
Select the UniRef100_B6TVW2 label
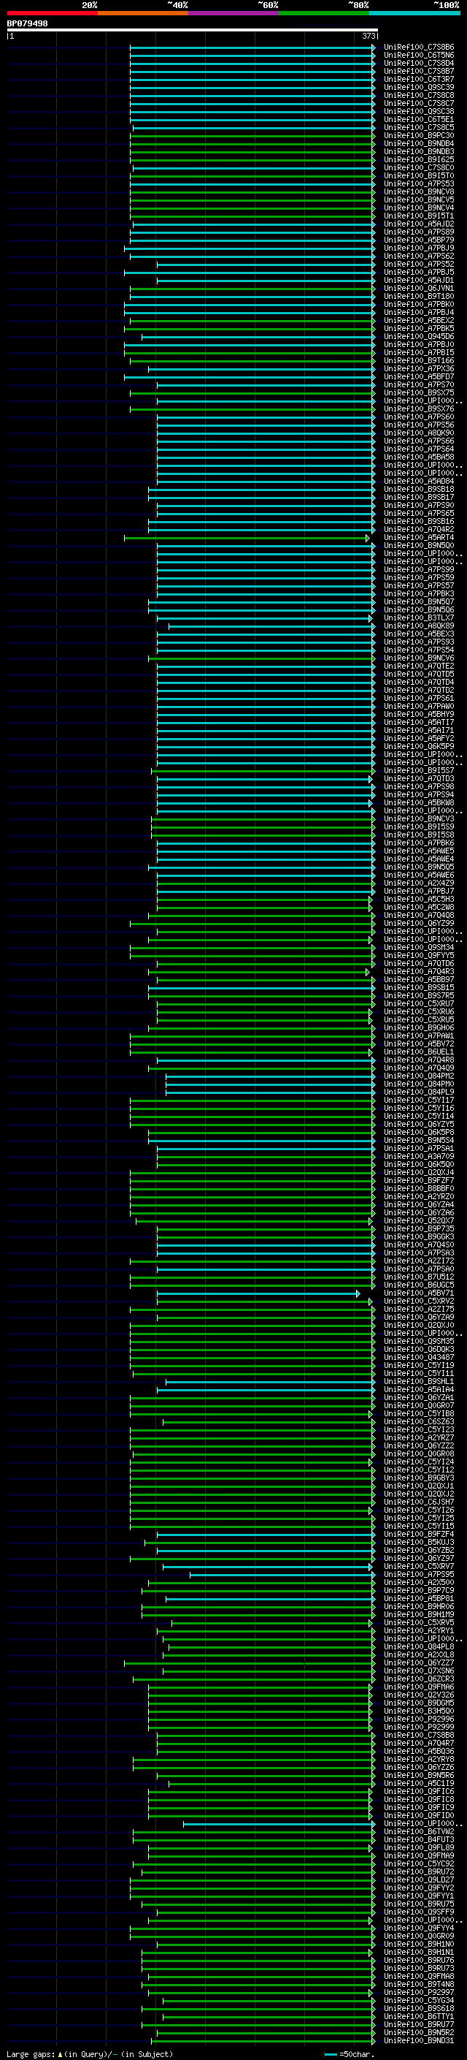[419, 1832]
